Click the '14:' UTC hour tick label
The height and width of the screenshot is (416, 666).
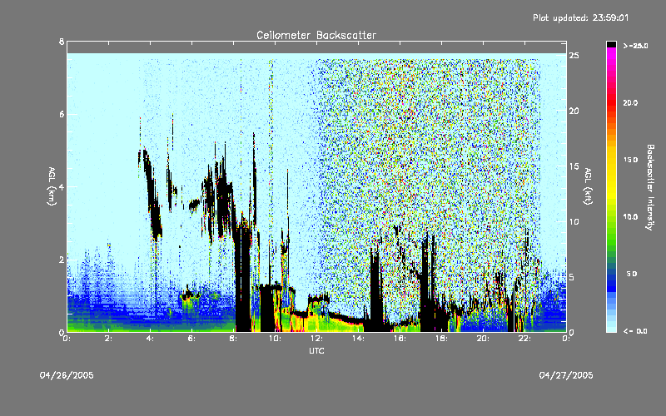click(x=358, y=339)
